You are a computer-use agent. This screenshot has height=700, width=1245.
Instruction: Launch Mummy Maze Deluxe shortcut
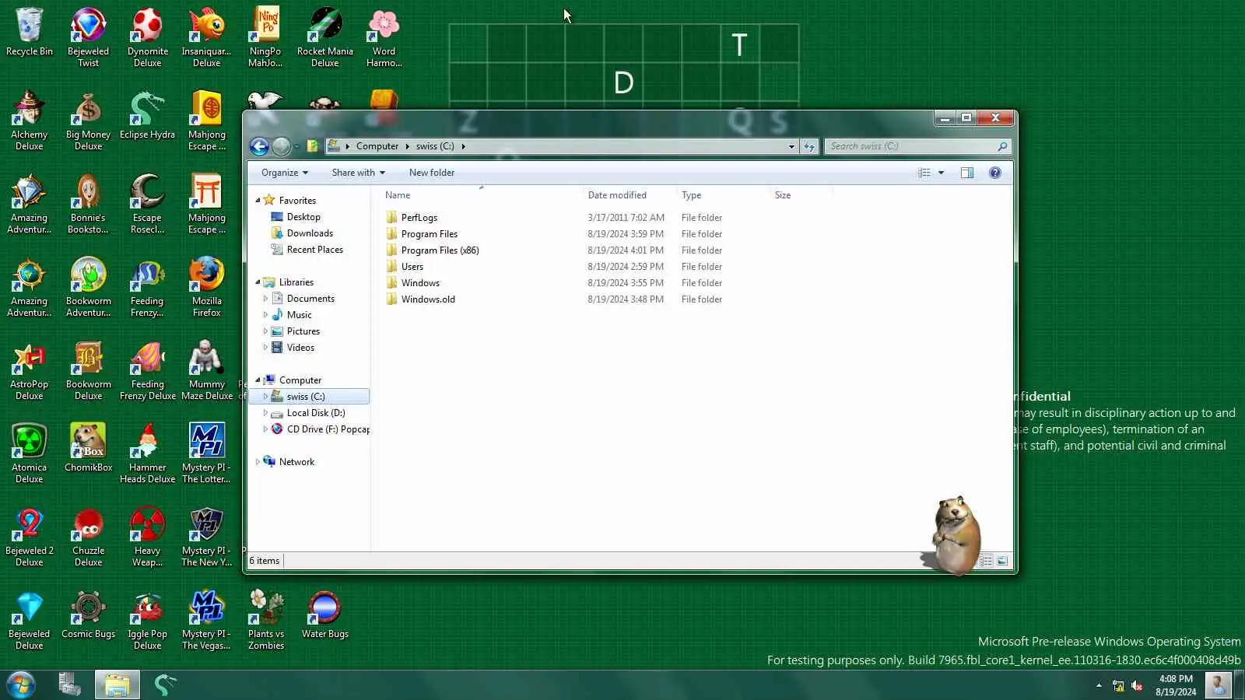point(206,369)
